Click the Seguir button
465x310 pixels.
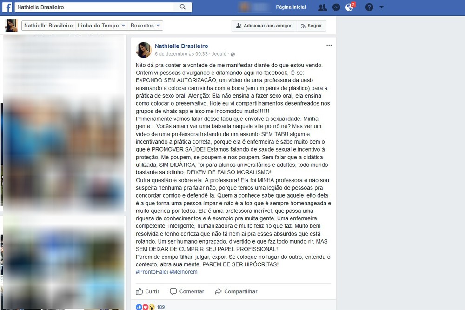(312, 26)
